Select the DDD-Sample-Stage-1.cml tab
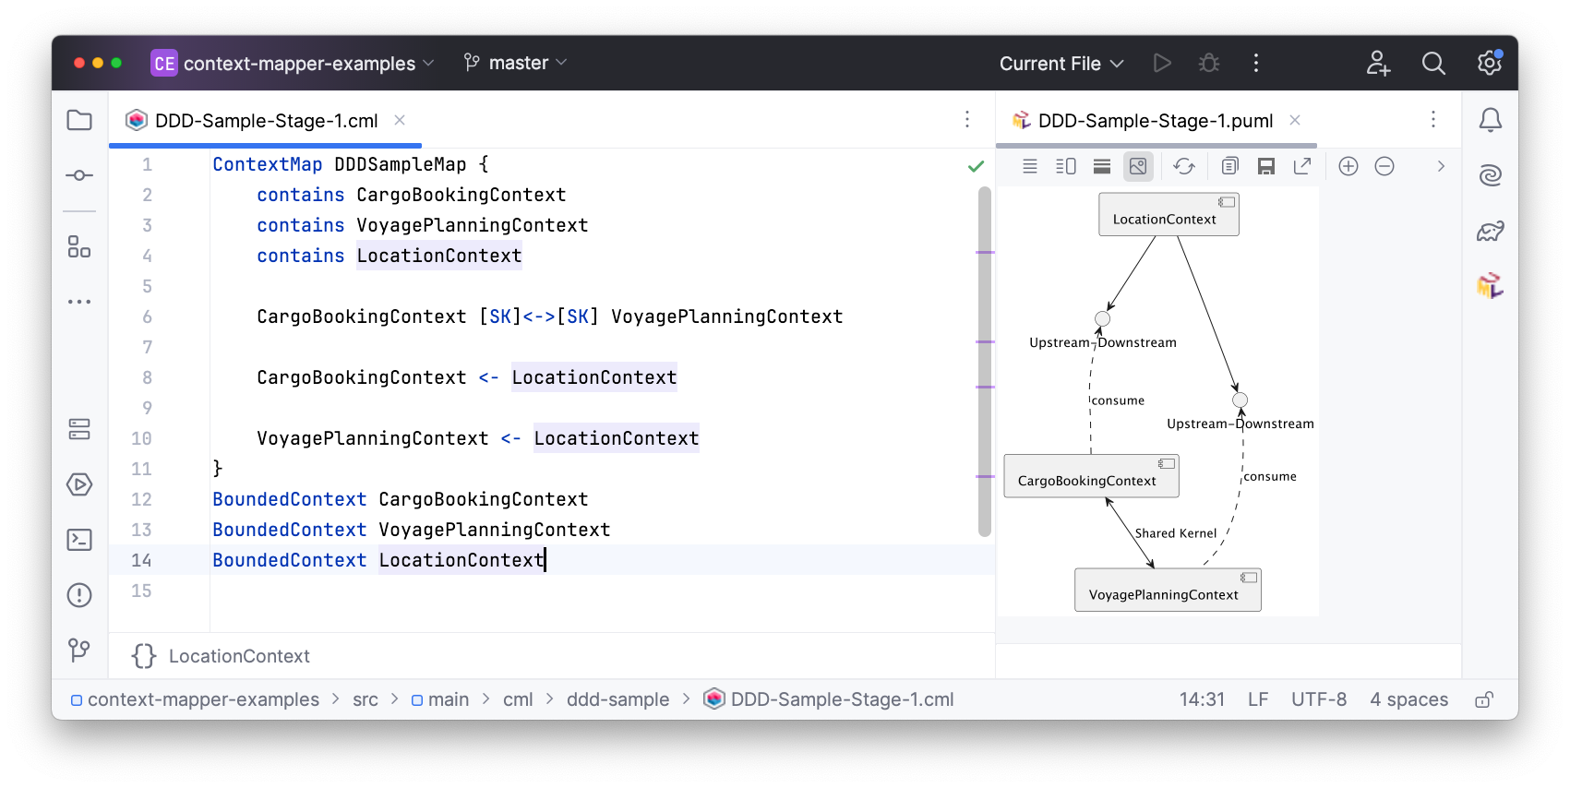The image size is (1570, 788). point(266,121)
